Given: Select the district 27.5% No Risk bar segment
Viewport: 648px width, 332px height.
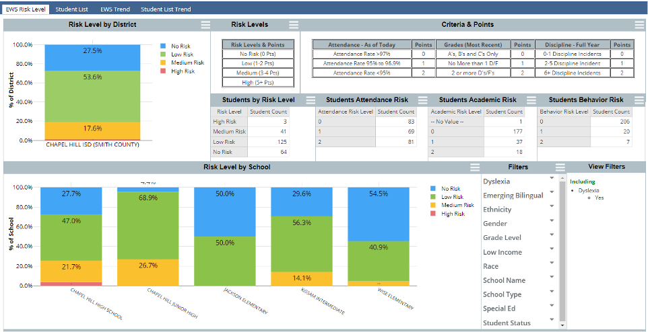Looking at the screenshot, I should [92, 58].
